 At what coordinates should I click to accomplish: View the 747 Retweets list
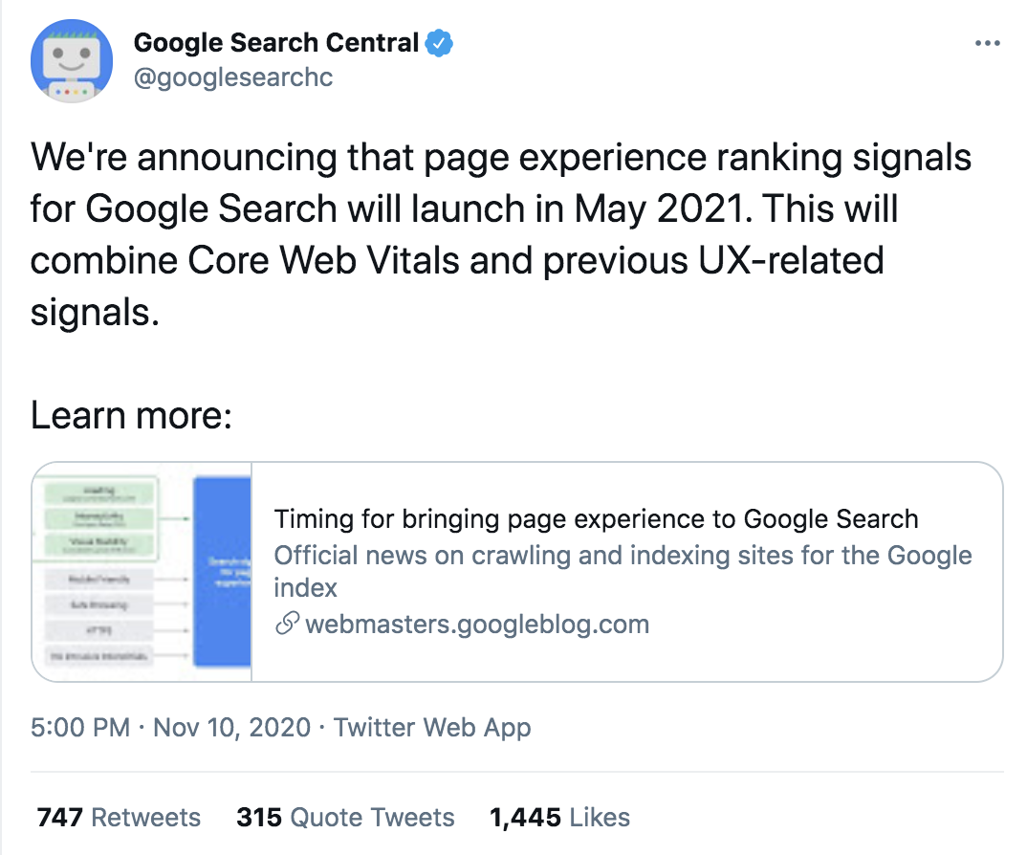[119, 818]
